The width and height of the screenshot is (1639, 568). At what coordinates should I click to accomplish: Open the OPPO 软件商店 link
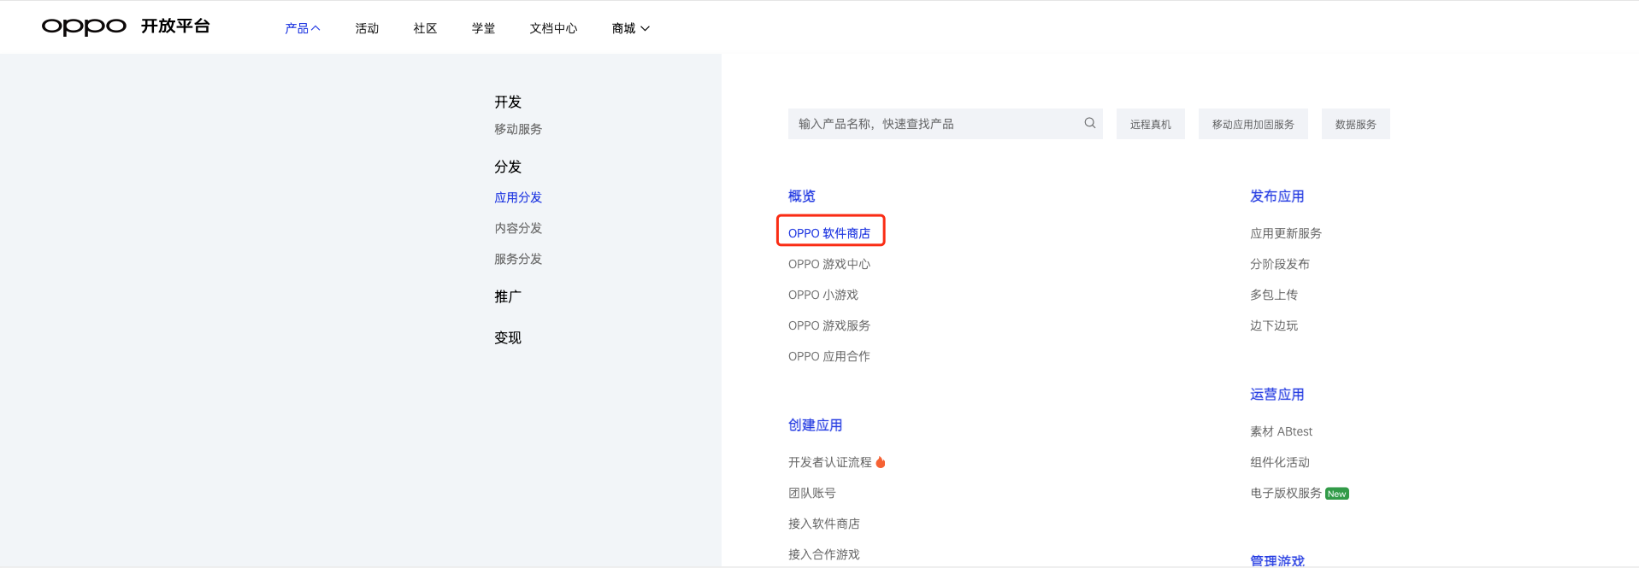[829, 233]
